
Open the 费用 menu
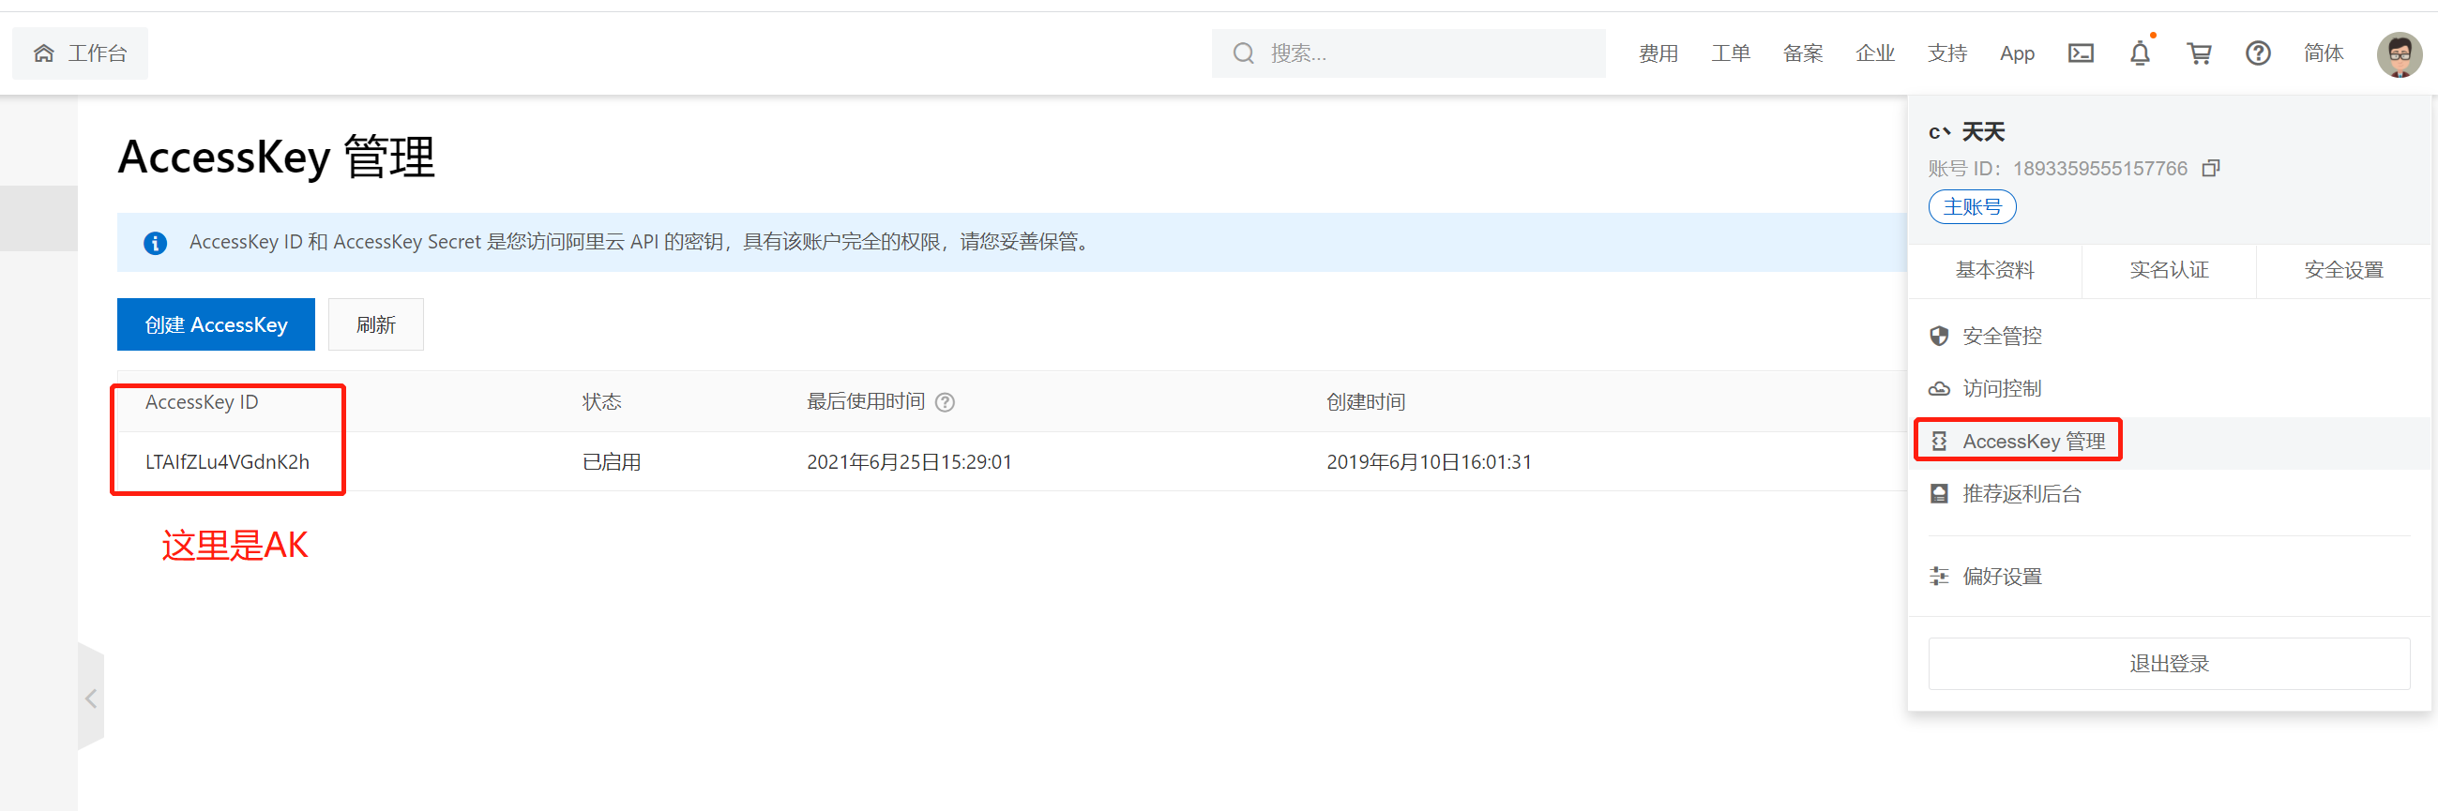click(x=1658, y=54)
